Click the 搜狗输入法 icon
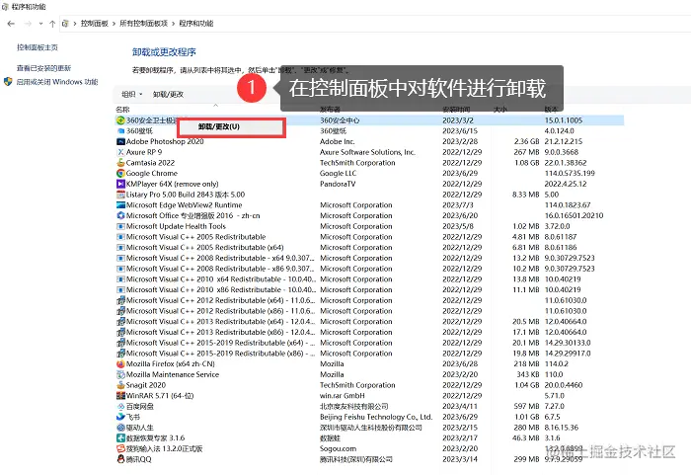Image resolution: width=691 pixels, height=475 pixels. (120, 448)
